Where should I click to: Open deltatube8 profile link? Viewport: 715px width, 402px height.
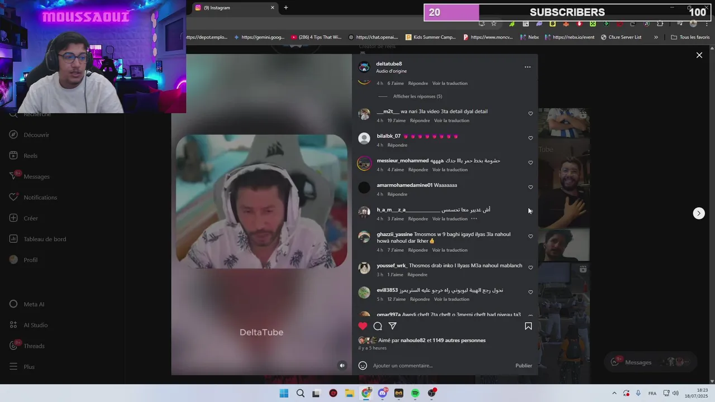click(389, 64)
